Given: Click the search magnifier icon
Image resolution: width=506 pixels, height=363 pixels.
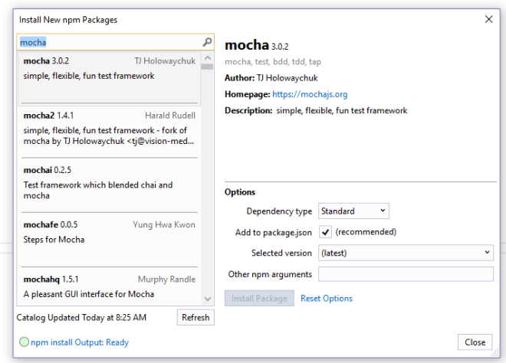Looking at the screenshot, I should pyautogui.click(x=207, y=43).
